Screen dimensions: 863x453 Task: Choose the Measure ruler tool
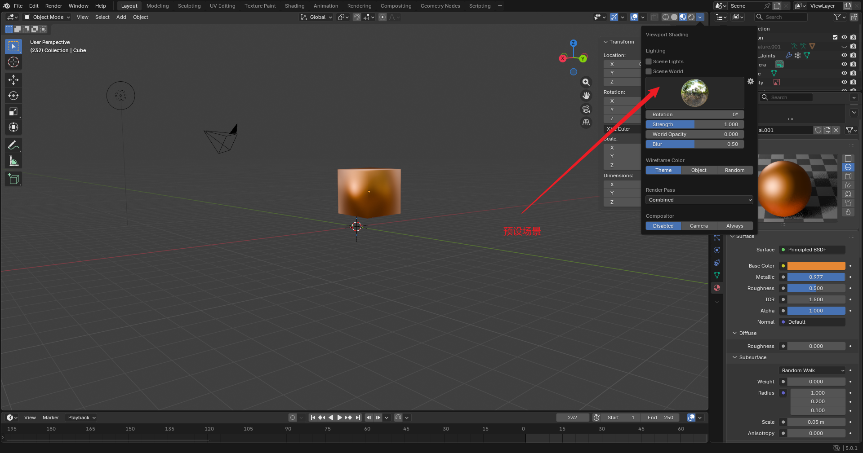(x=13, y=161)
